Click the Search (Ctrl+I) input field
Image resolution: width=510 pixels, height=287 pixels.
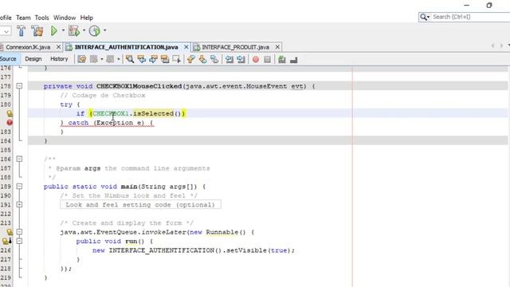(470, 17)
